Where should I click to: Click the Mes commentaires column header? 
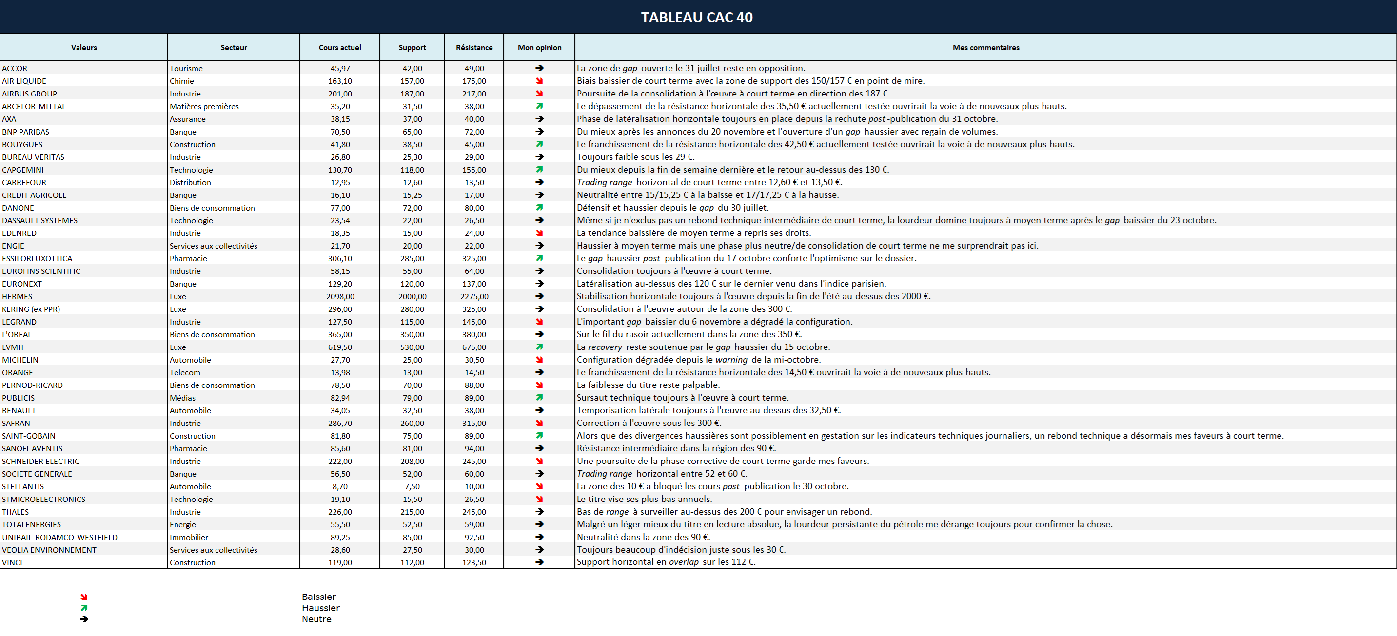tap(985, 48)
